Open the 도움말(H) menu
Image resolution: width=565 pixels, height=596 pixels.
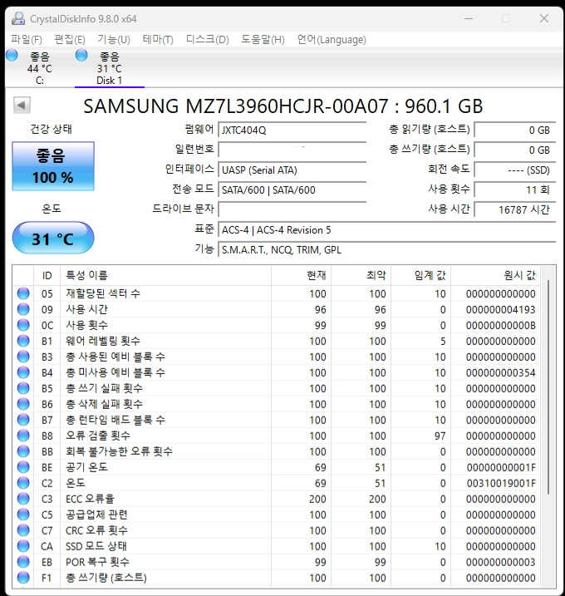[x=263, y=40]
